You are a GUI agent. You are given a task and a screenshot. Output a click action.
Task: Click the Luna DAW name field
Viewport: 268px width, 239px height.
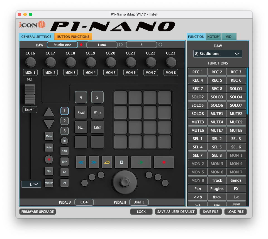[x=102, y=45]
